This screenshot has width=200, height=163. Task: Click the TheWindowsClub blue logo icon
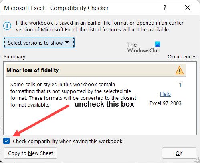[x=158, y=44]
